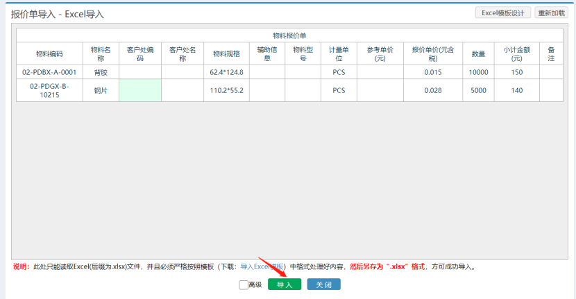Select the 背胶 material name cell

pyautogui.click(x=101, y=72)
